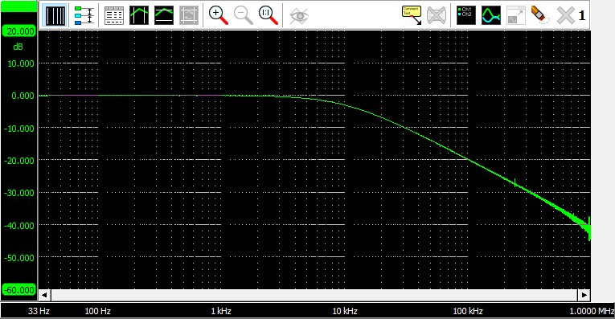Click the grayed delete annotation icon
Screen dimensions: 615x319
(437, 16)
